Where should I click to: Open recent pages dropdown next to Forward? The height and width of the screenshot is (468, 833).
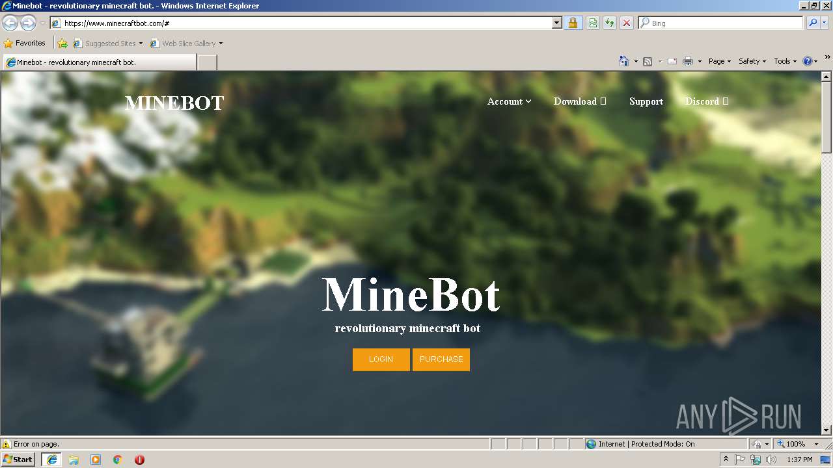42,23
